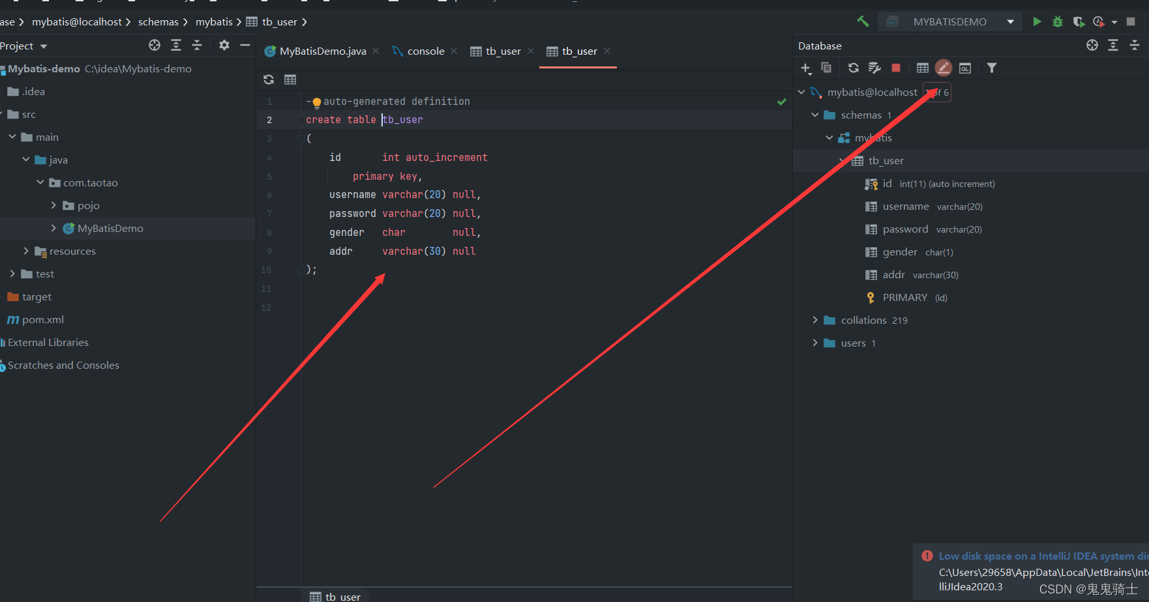Open table editor icon in Database toolbar
Viewport: 1149px width, 602px height.
(922, 68)
